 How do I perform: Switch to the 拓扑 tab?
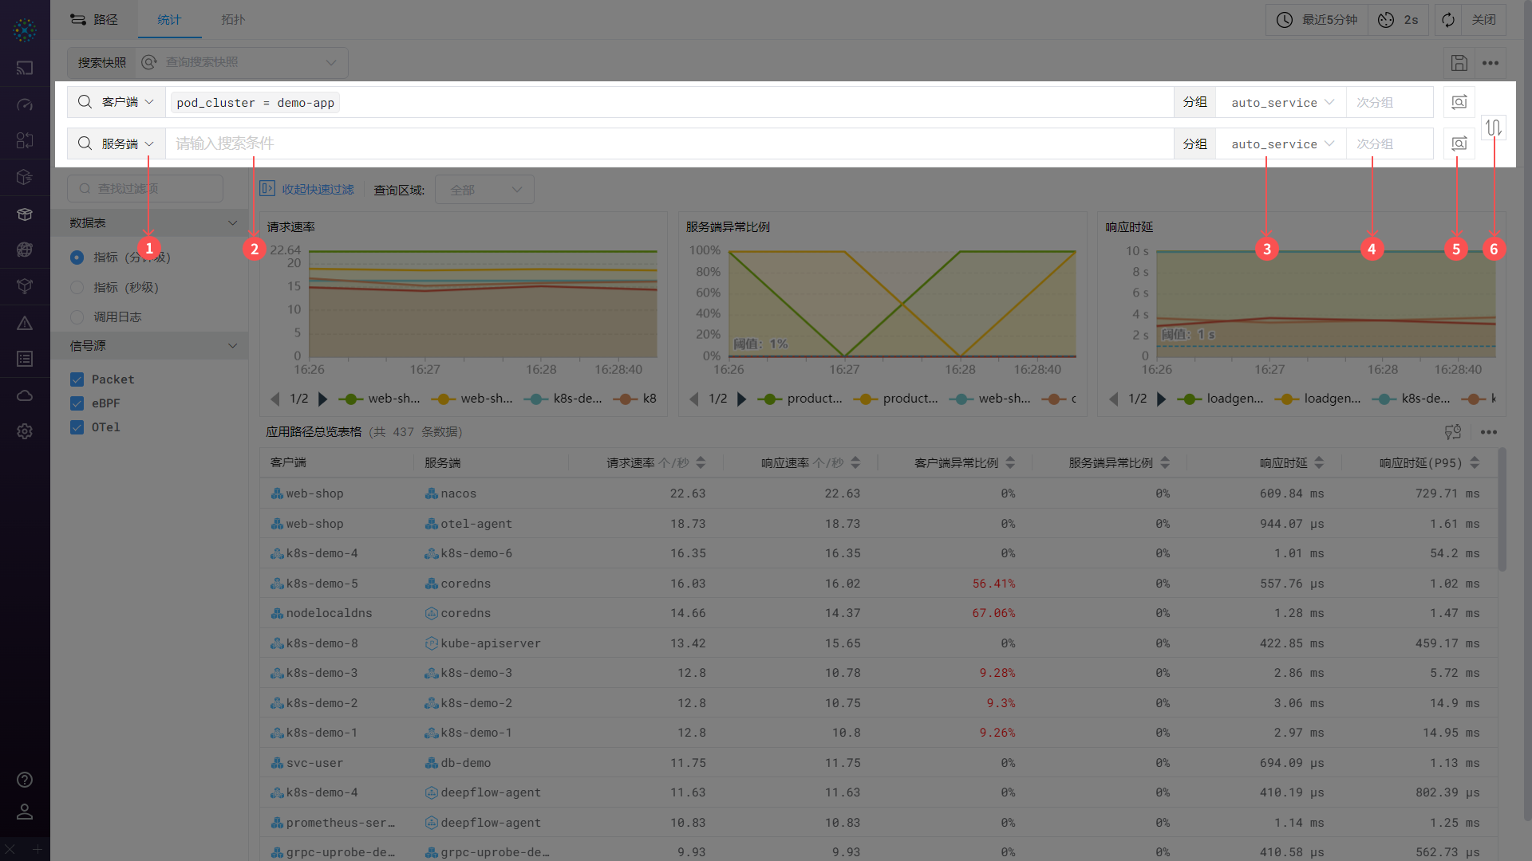[233, 20]
